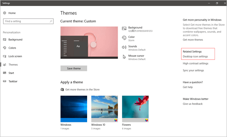Click the Mouse cursor arrow icon
227x137 pixels.
124,57
